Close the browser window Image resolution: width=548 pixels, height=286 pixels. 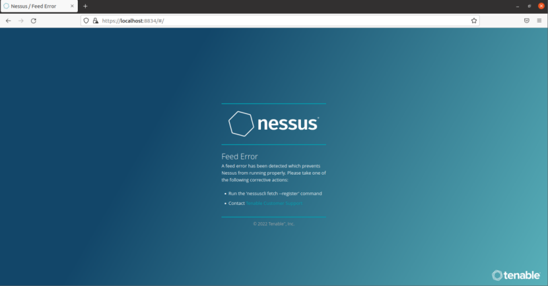point(541,7)
